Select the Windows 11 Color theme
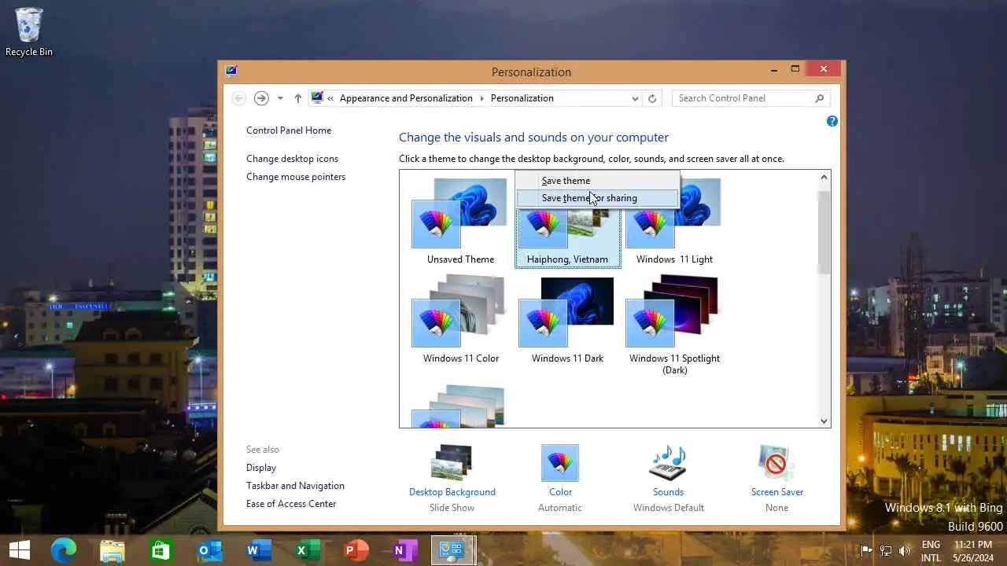The width and height of the screenshot is (1007, 566). point(460,318)
